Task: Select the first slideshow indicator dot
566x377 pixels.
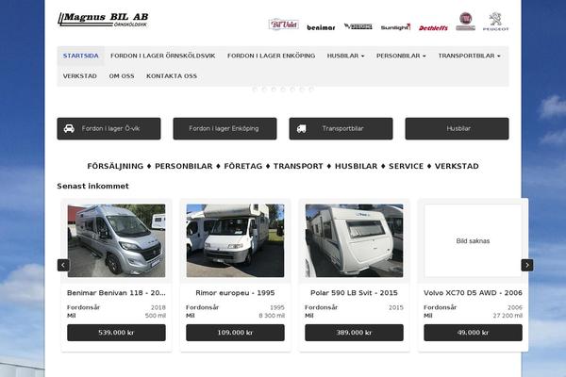Action: pyautogui.click(x=255, y=90)
